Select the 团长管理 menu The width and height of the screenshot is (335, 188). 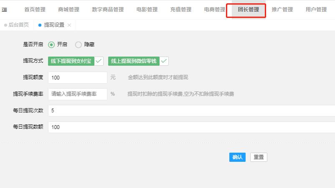(249, 10)
